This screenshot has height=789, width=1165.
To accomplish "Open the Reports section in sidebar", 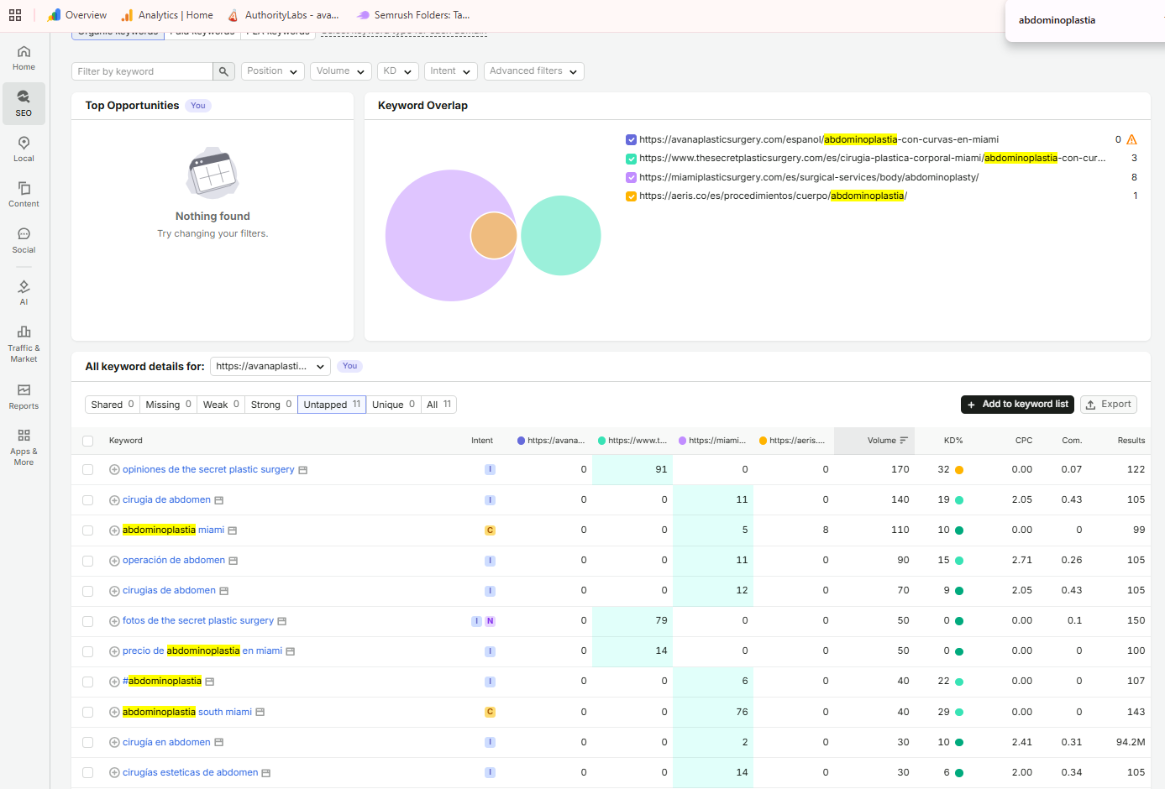I will (24, 396).
